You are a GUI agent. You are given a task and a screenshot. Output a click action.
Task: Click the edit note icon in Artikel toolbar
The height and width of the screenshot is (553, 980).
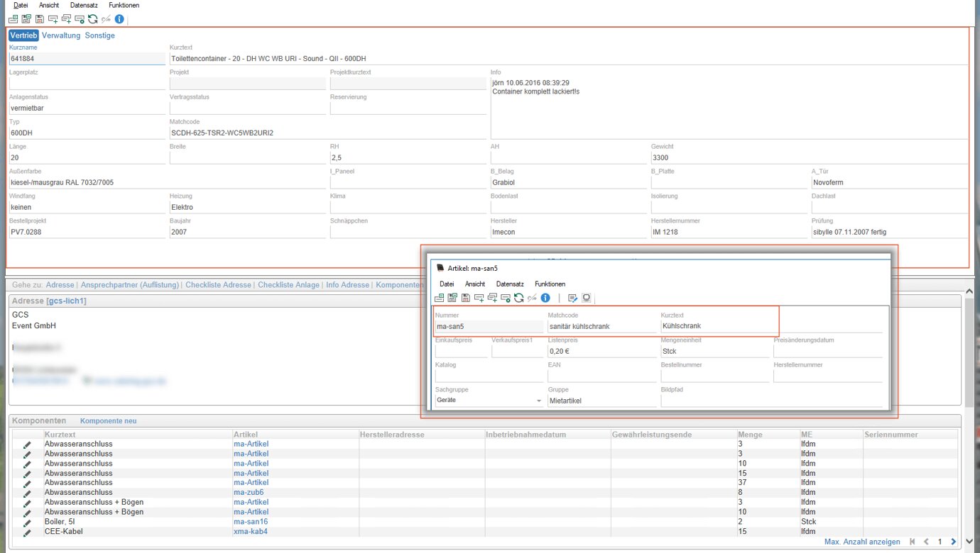click(573, 298)
